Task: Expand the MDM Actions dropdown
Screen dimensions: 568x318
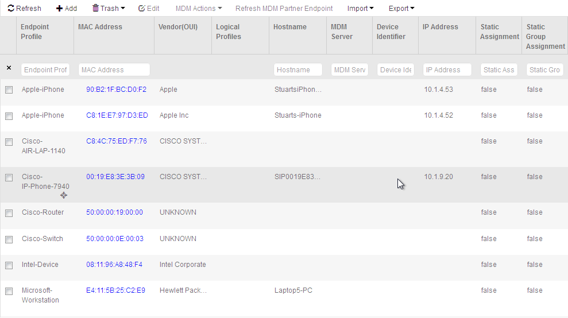Action: pyautogui.click(x=198, y=9)
